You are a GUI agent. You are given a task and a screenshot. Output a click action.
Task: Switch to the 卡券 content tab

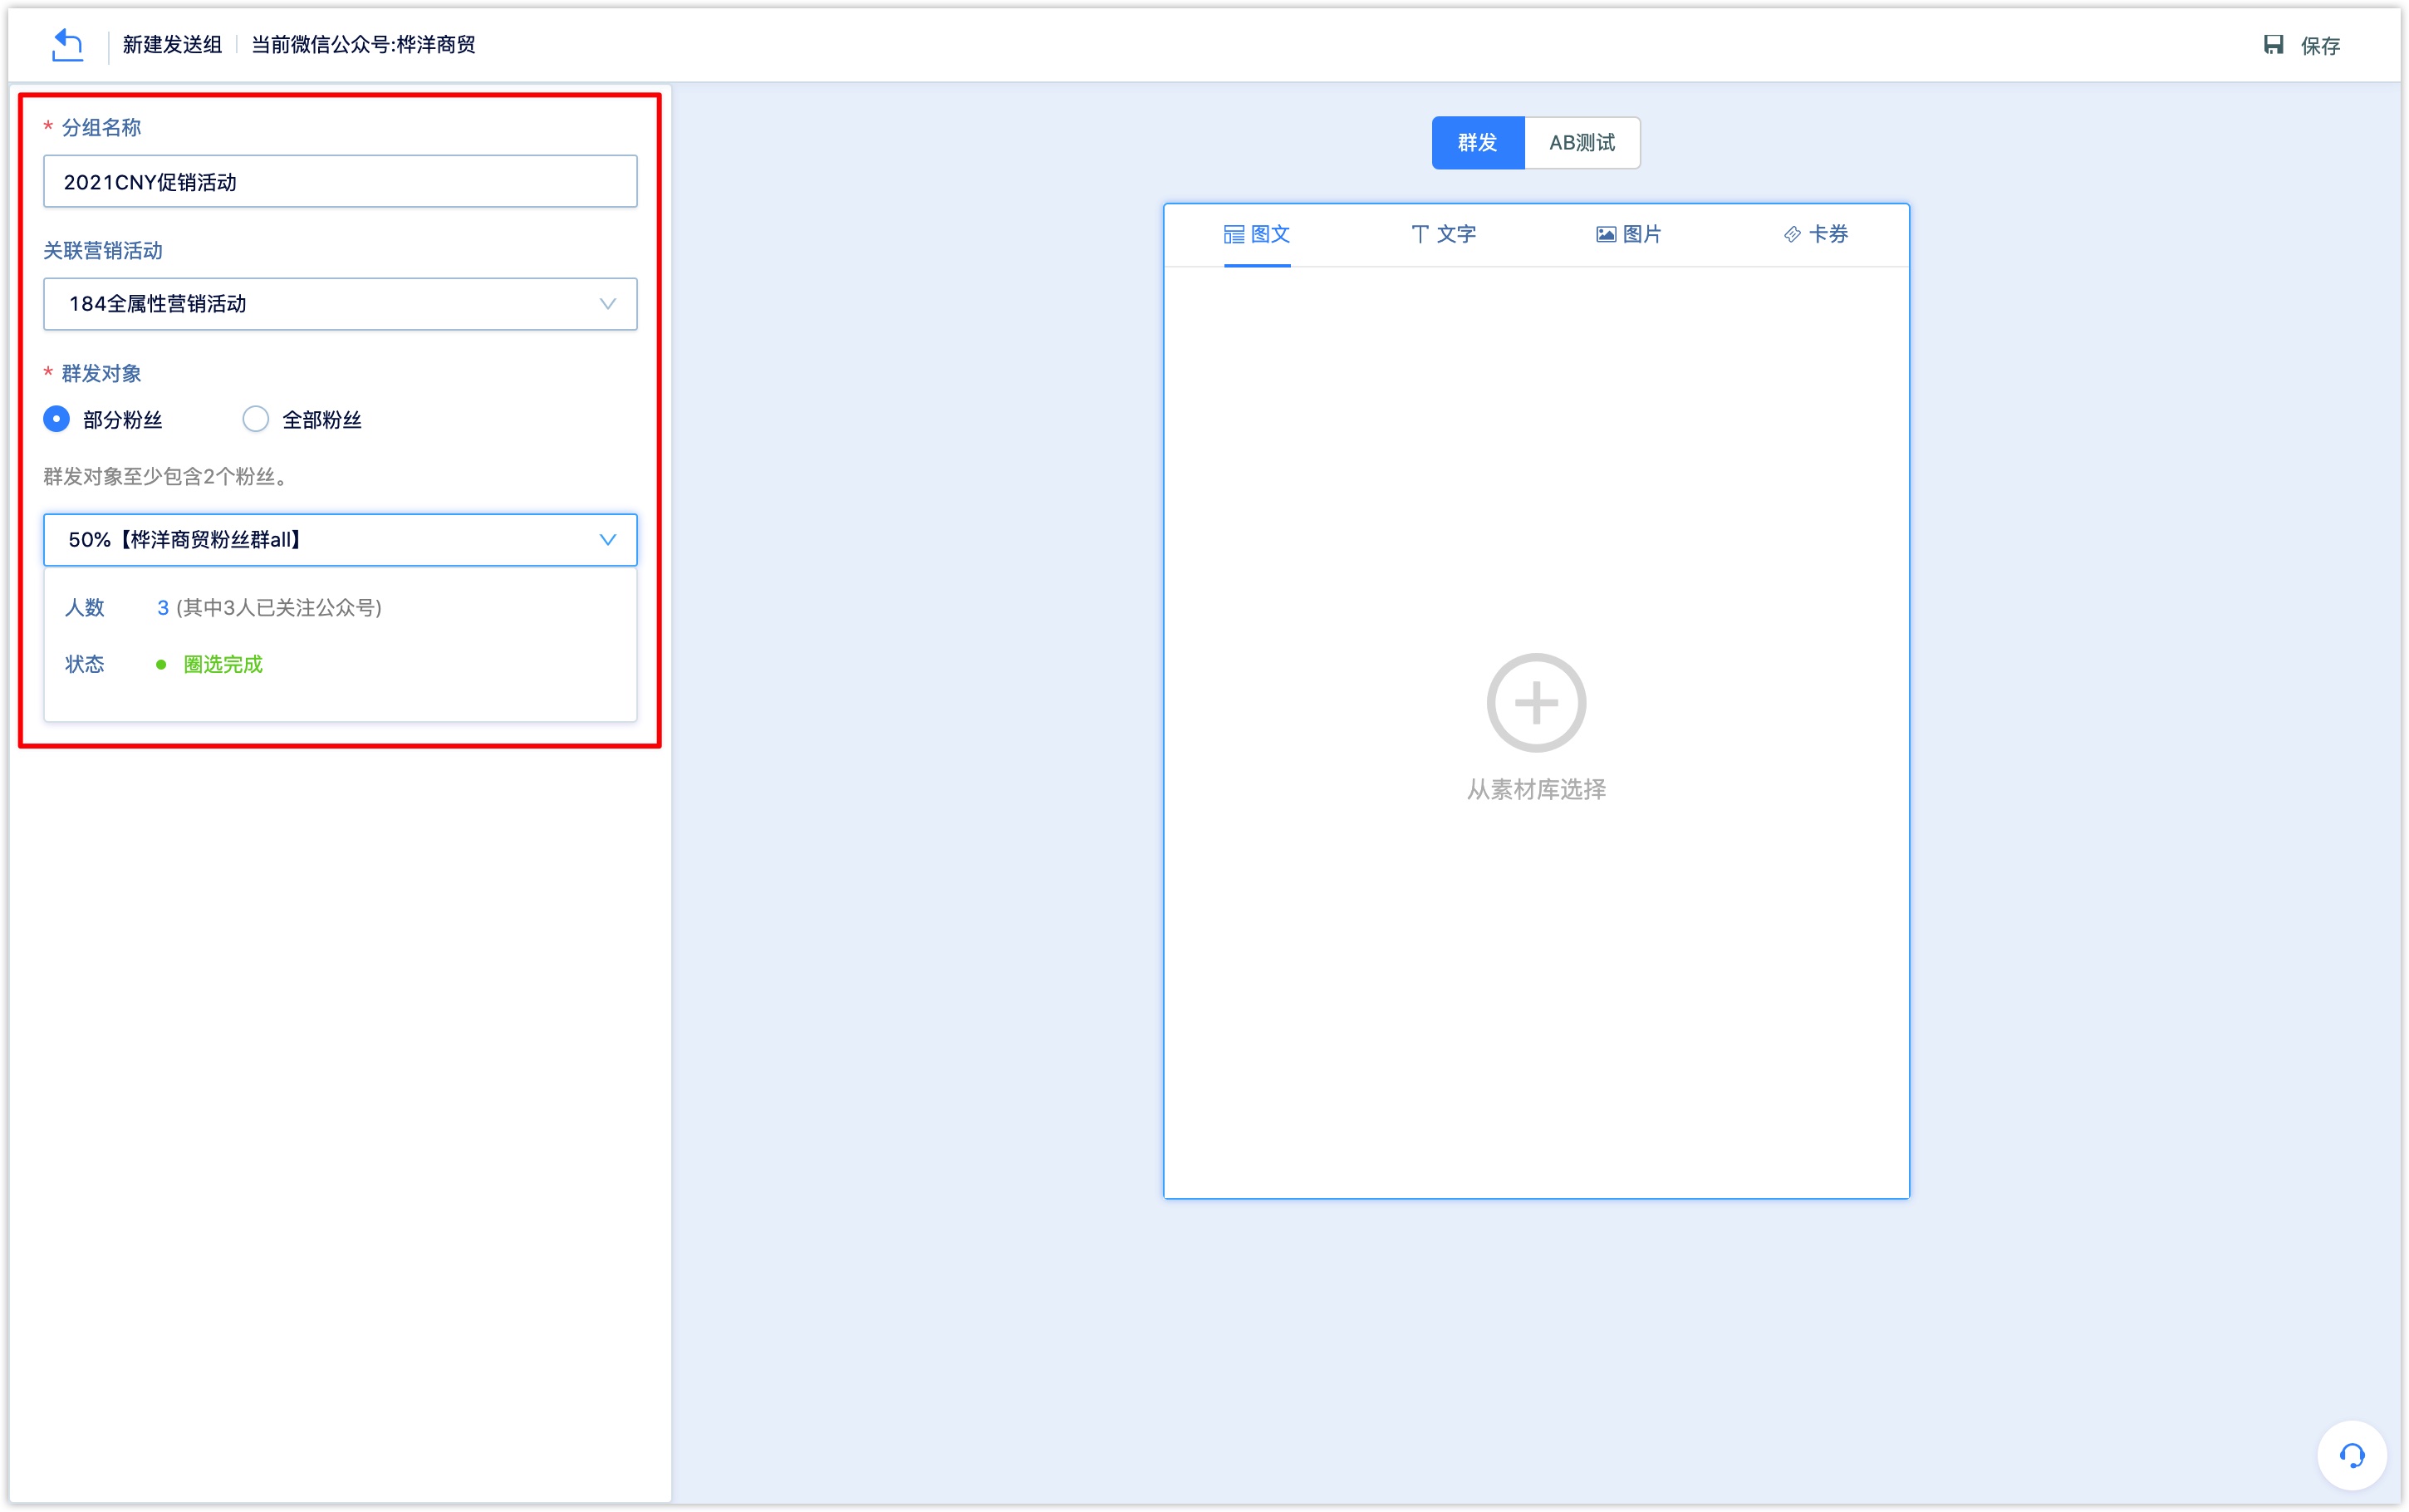1815,235
